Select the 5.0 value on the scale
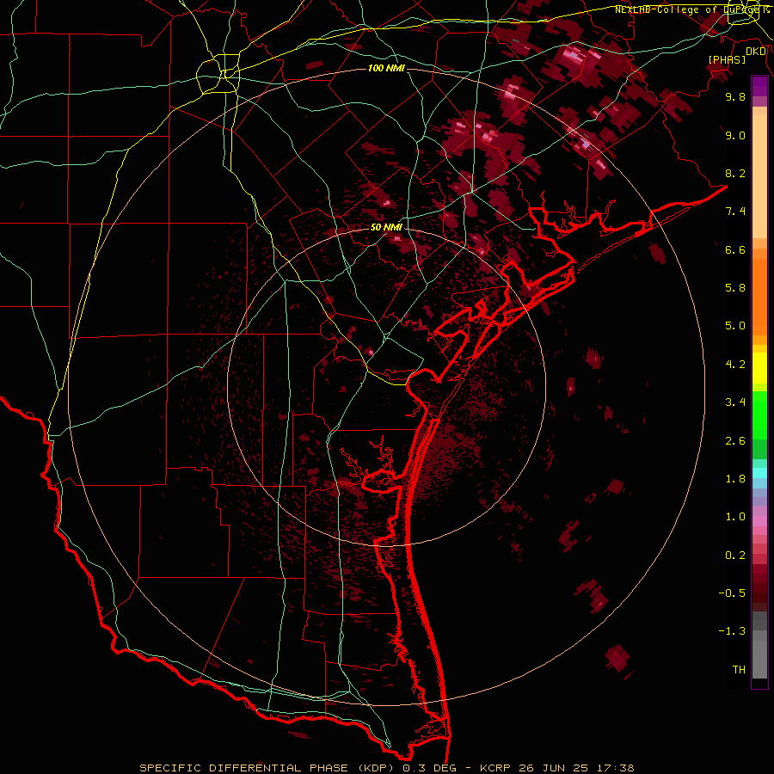Image resolution: width=774 pixels, height=774 pixels. 735,326
